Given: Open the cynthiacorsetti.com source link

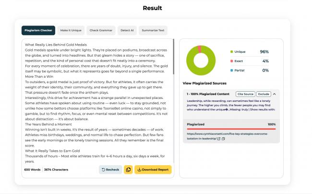Looking at the screenshot, I should tap(227, 136).
